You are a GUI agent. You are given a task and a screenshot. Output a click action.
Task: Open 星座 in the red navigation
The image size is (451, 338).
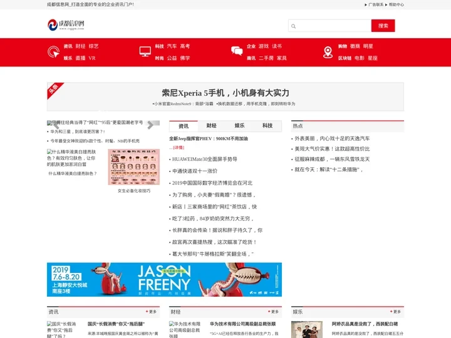pyautogui.click(x=373, y=58)
